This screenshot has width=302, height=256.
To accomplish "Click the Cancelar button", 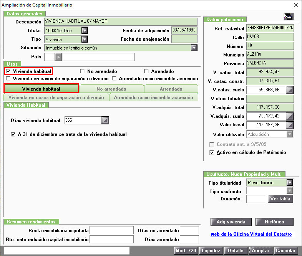I will click(285, 251).
